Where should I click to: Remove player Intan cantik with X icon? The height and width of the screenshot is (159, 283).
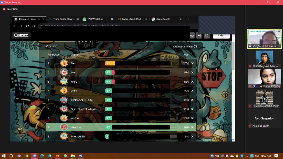pos(192,137)
